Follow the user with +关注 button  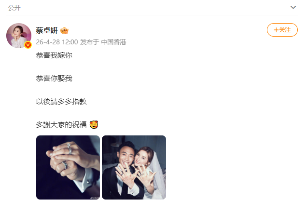(282, 30)
